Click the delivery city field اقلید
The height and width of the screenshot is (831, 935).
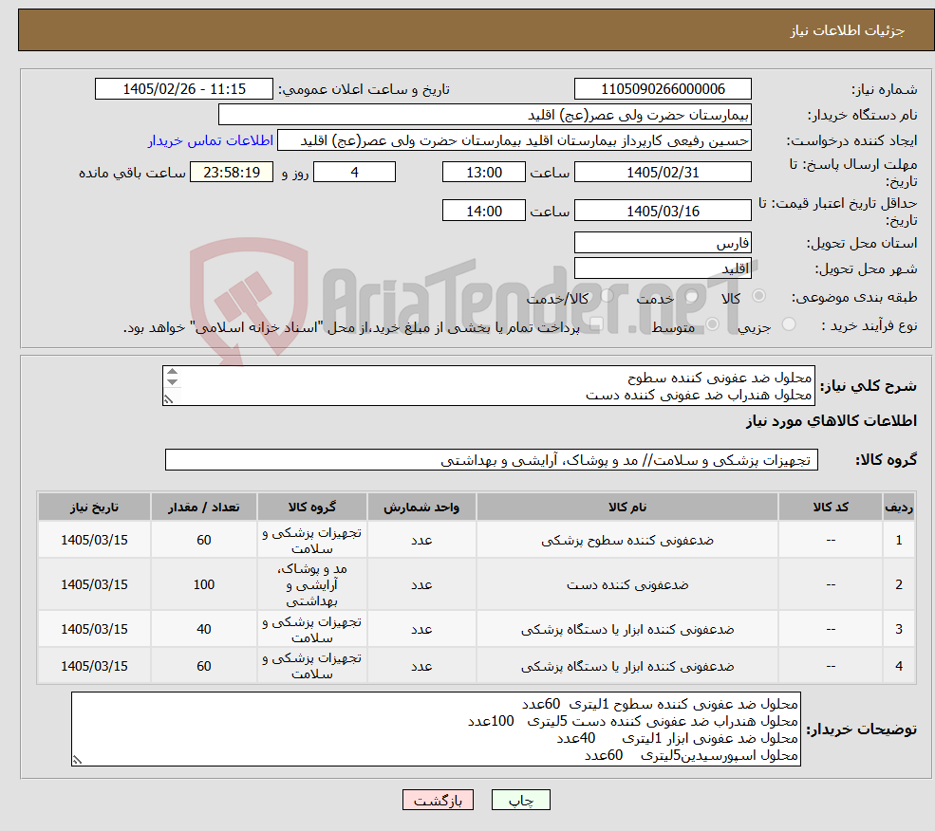[x=663, y=268]
